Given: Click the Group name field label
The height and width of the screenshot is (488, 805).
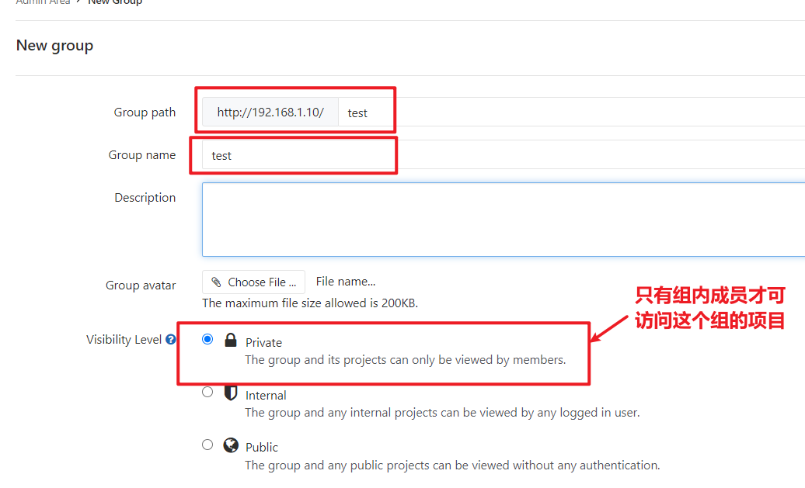Looking at the screenshot, I should pyautogui.click(x=142, y=155).
